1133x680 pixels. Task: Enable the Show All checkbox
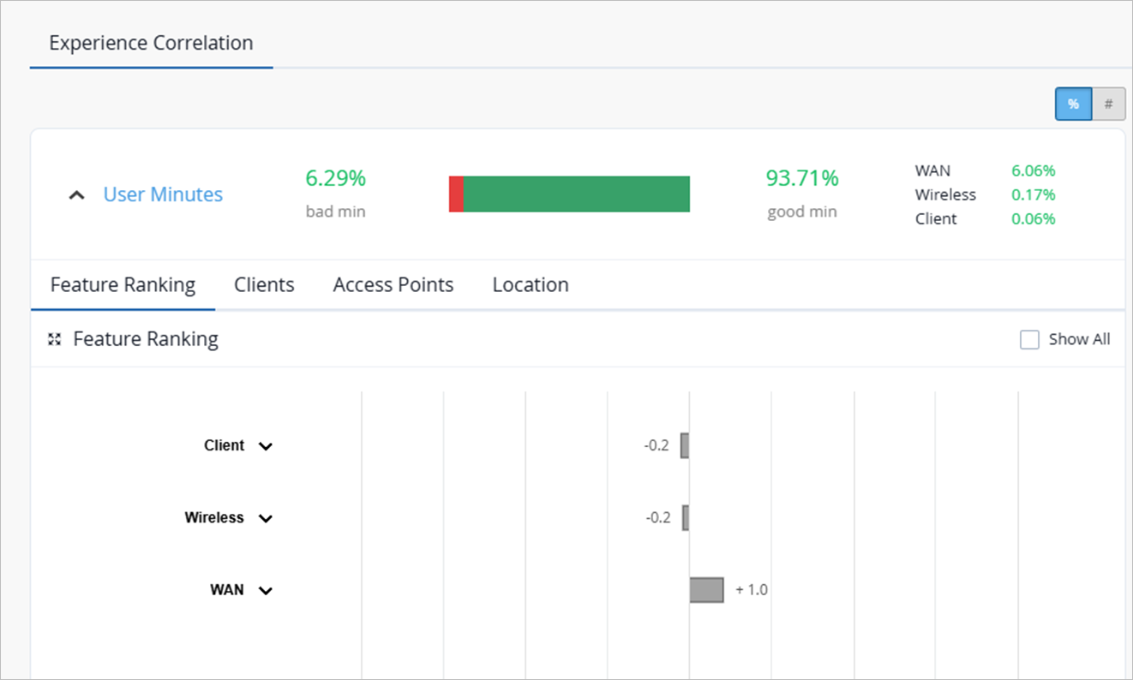pyautogui.click(x=1029, y=340)
